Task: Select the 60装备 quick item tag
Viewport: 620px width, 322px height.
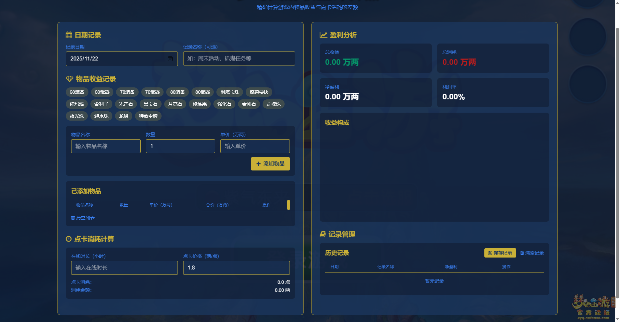Action: click(x=77, y=92)
